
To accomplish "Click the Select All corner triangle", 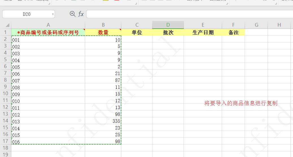I will (x=7, y=25).
